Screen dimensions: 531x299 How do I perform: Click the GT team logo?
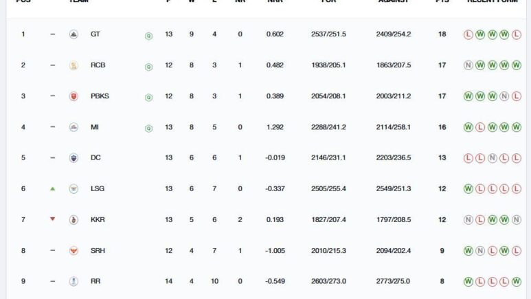point(74,34)
